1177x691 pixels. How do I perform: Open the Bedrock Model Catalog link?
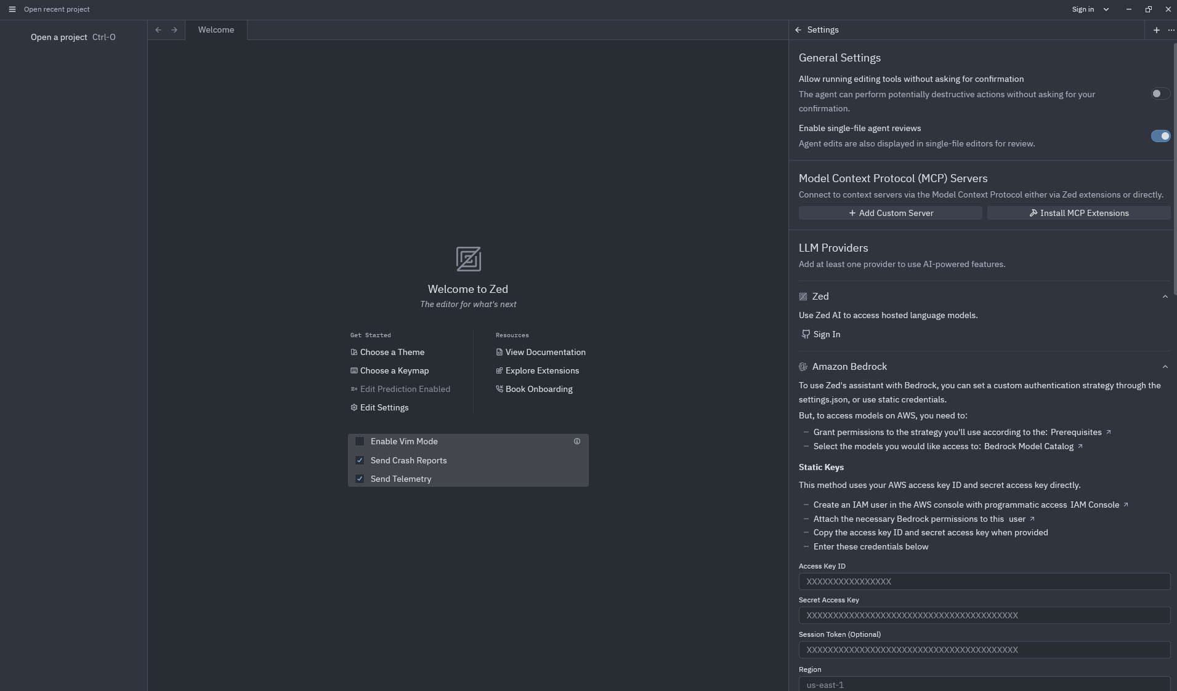[1033, 446]
